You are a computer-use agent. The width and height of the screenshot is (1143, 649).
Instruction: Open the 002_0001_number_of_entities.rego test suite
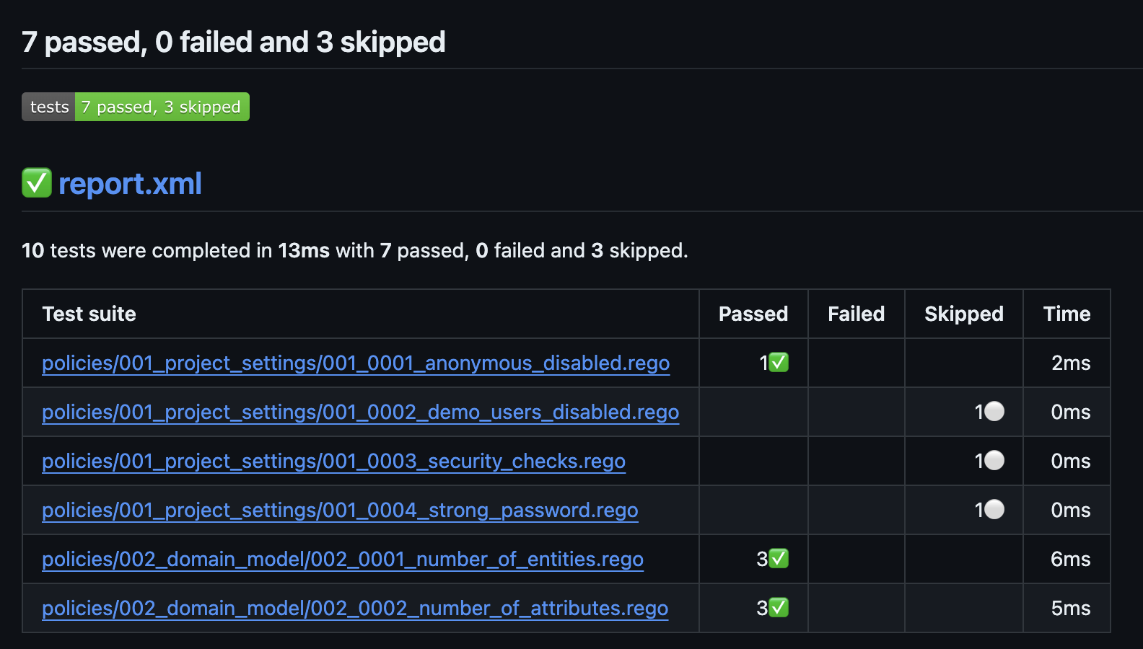coord(343,559)
